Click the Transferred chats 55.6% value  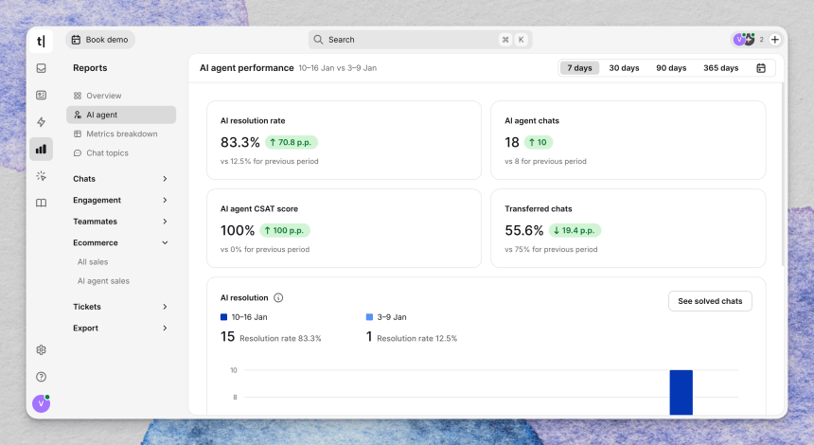[523, 231]
